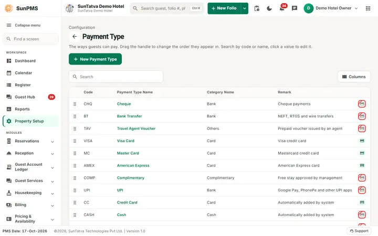Image resolution: width=378 pixels, height=236 pixels.
Task: Open Calendar from the sidebar
Action: pos(30,73)
